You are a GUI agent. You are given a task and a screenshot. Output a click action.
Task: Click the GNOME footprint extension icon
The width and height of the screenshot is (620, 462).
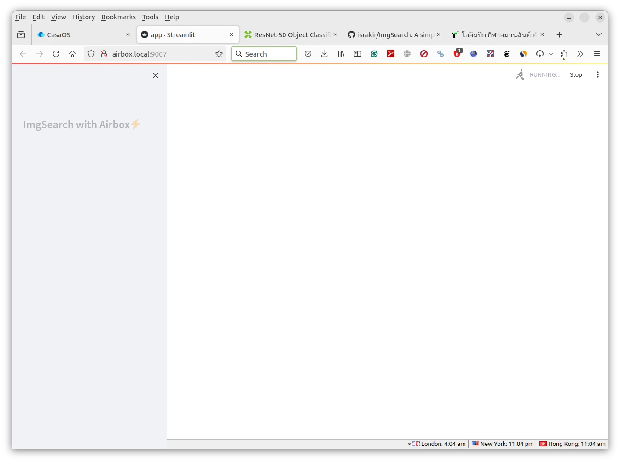[507, 54]
